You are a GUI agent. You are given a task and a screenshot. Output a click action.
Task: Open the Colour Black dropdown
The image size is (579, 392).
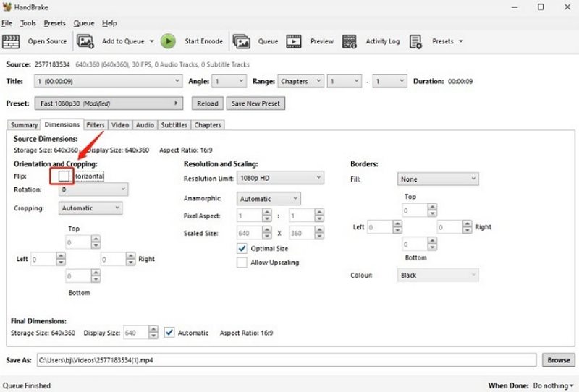click(438, 276)
